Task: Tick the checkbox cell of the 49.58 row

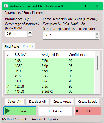Action: tap(9, 76)
